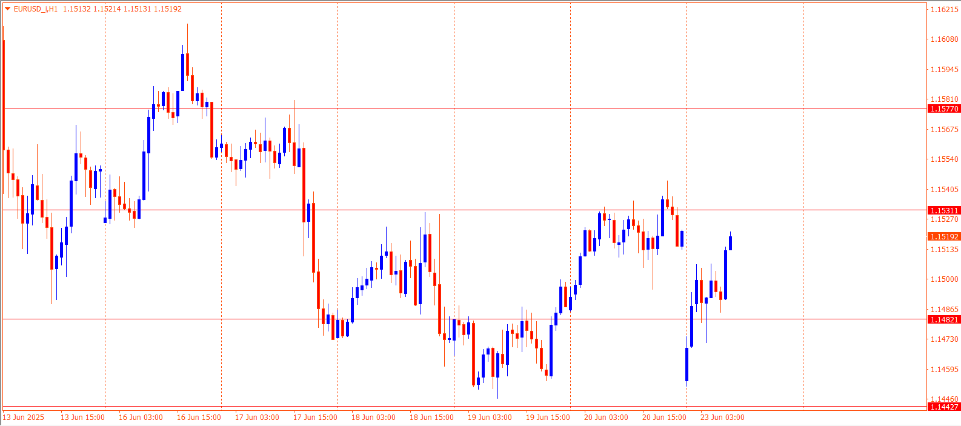Click the 1.15675 price axis tick

tap(945, 130)
